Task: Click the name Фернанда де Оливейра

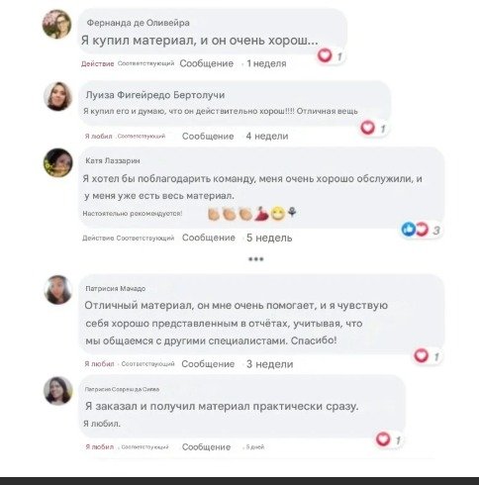Action: 139,23
